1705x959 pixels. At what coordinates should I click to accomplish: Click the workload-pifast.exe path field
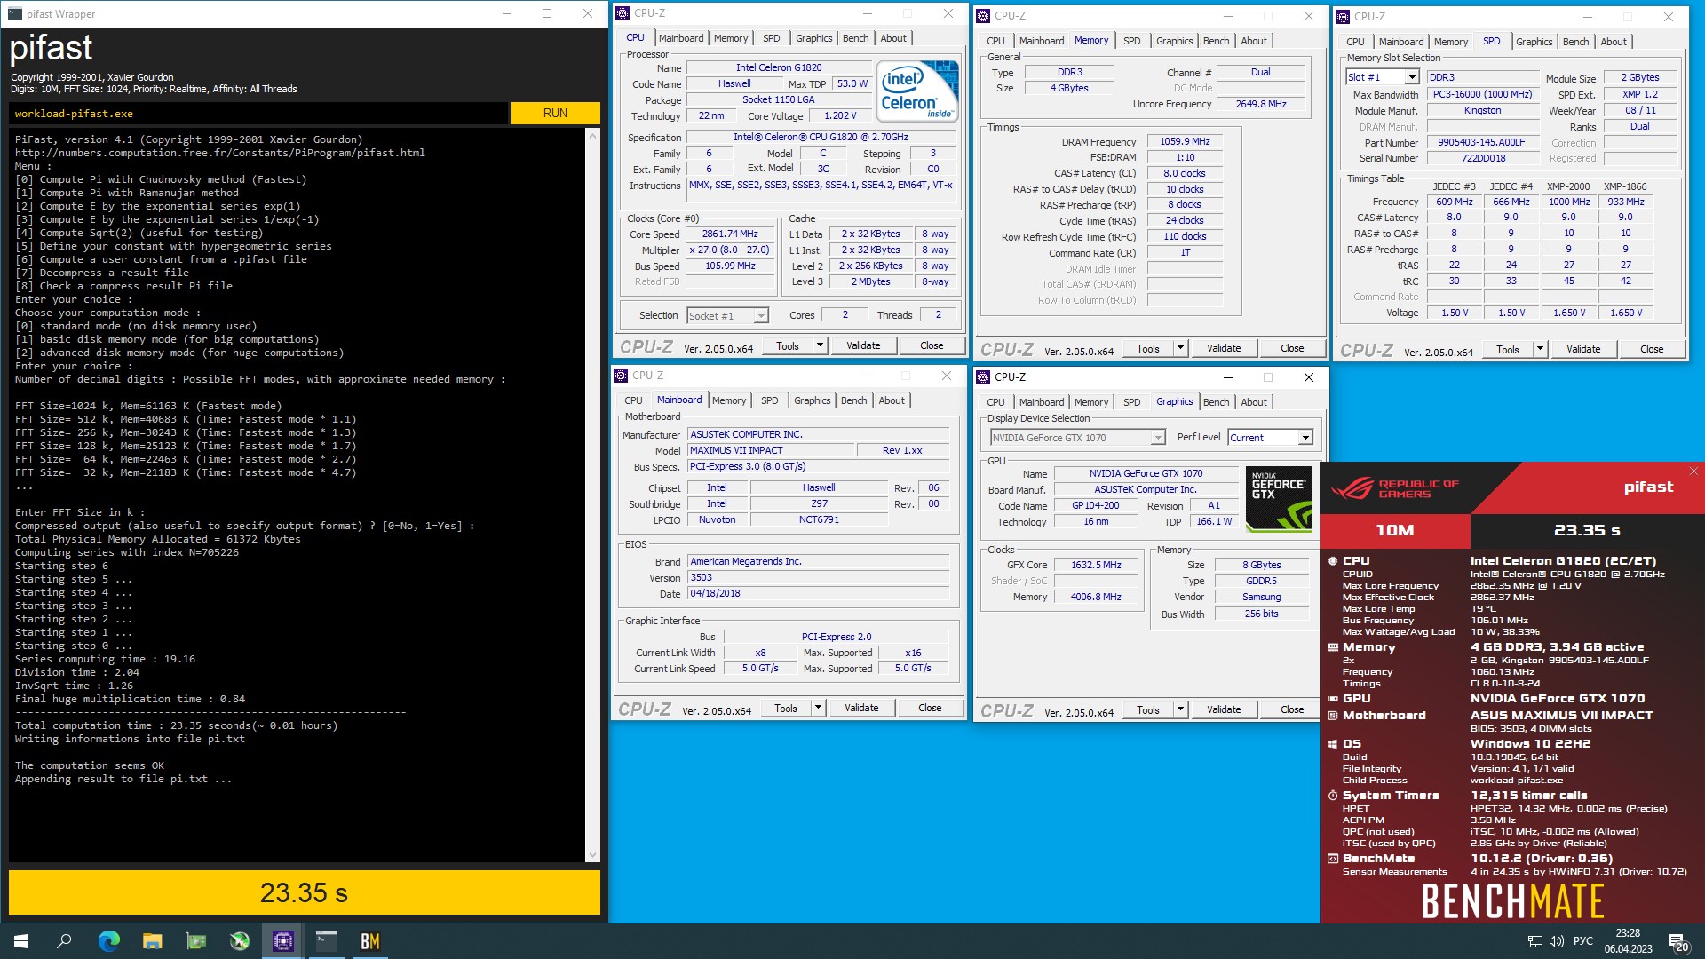[258, 114]
